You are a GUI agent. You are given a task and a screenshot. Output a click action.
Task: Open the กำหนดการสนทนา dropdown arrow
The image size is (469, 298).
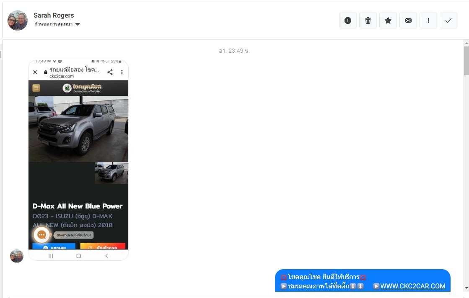78,24
